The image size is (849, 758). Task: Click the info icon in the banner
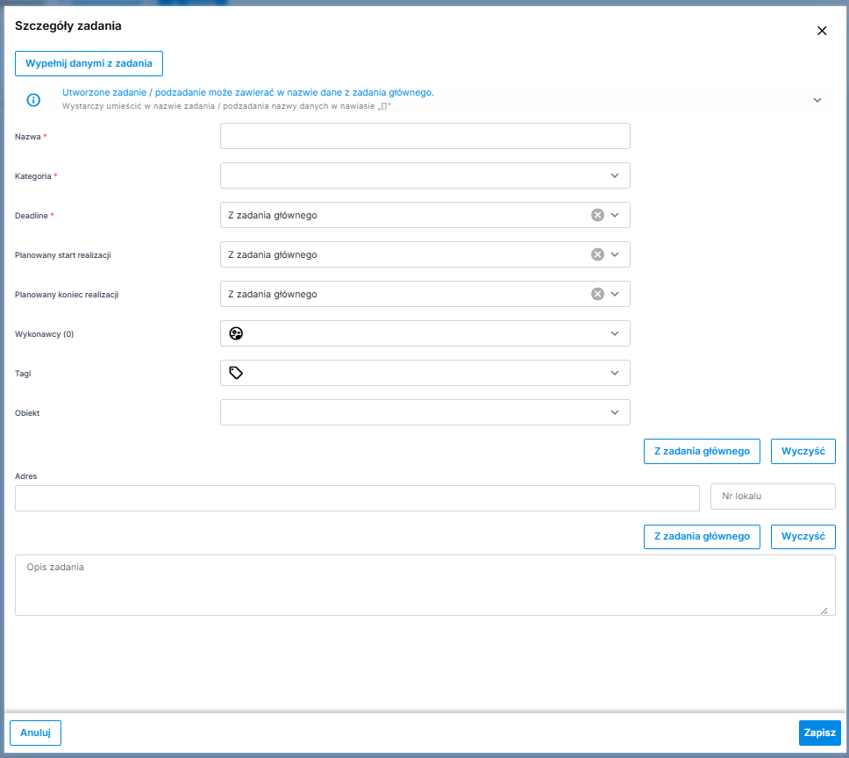[33, 100]
